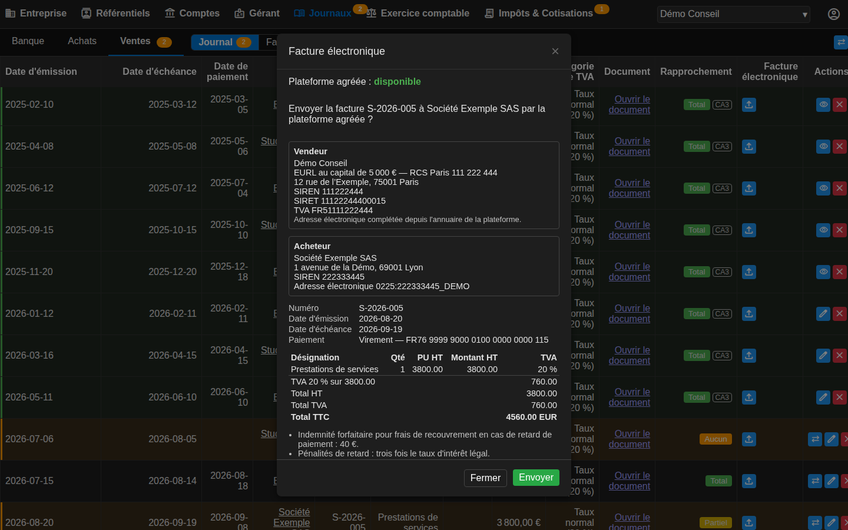
Task: Switch to the Achats tab
Action: 82,41
